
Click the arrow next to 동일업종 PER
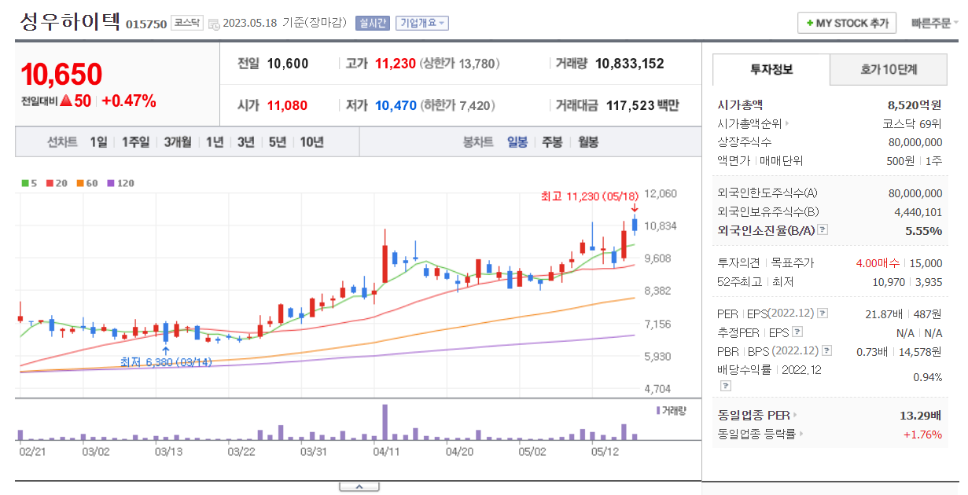pos(795,416)
